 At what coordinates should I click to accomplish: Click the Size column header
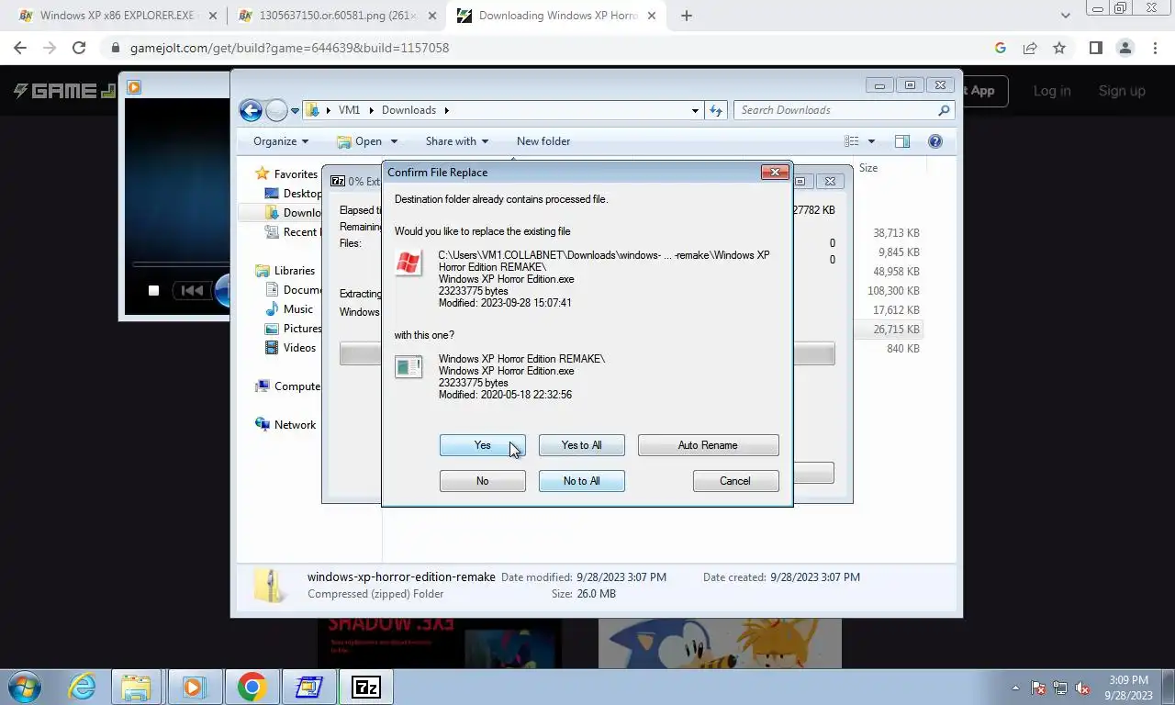point(868,168)
